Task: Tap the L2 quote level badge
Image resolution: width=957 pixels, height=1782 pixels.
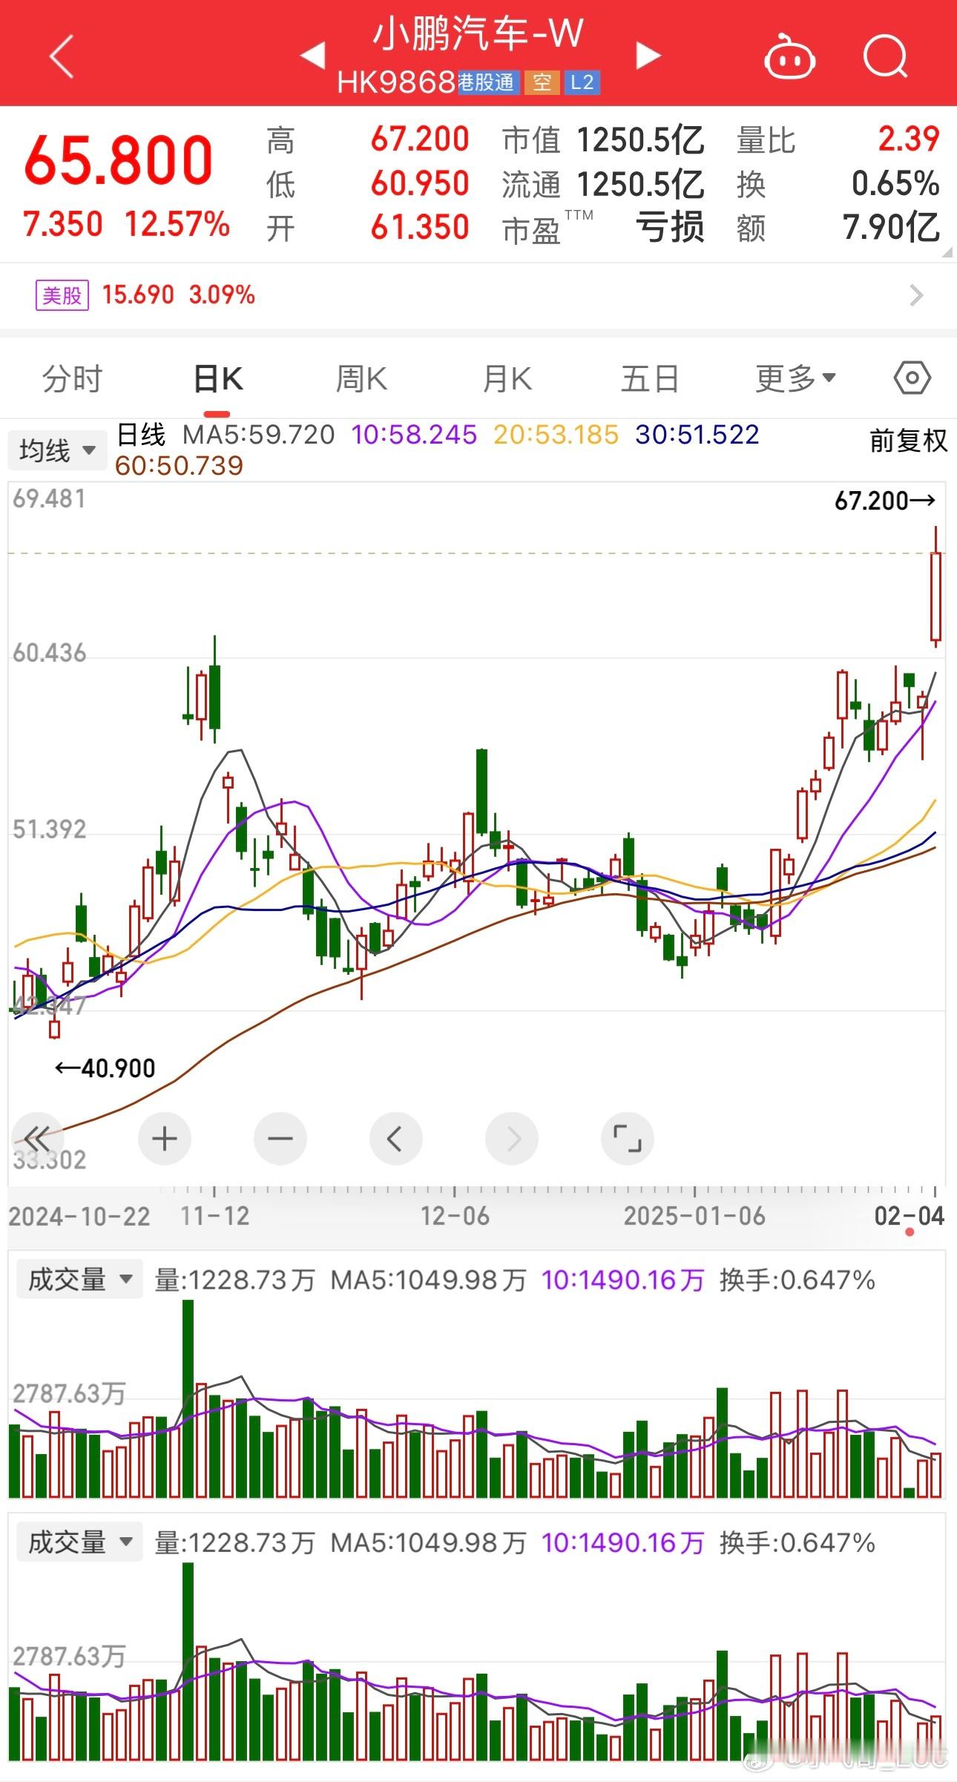Action: (582, 82)
